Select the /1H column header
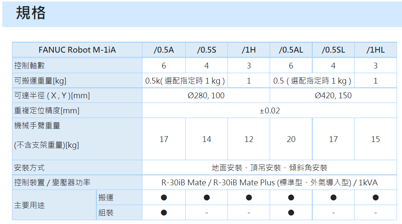This screenshot has height=224, width=402. tap(249, 50)
